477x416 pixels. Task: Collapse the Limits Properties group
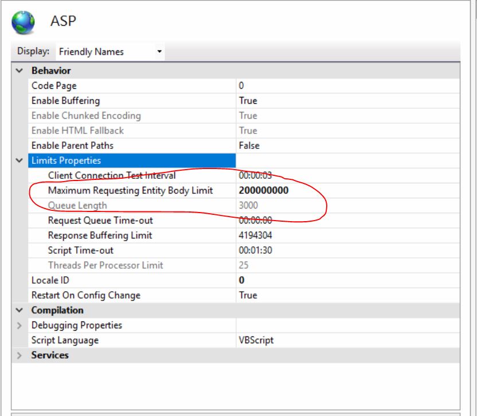19,160
